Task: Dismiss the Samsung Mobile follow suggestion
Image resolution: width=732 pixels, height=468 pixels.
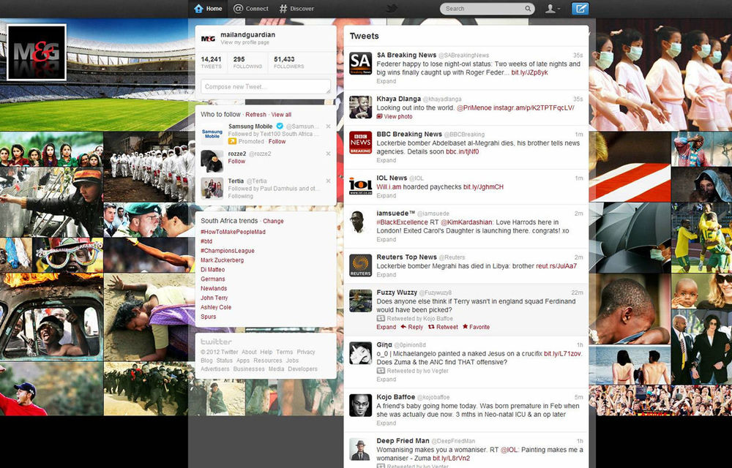Action: [328, 127]
